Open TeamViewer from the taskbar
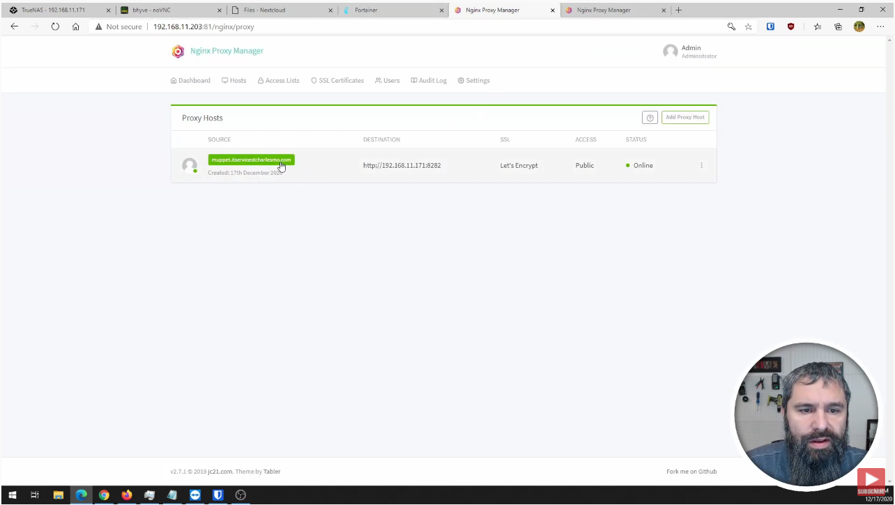This screenshot has height=505, width=895. (195, 495)
